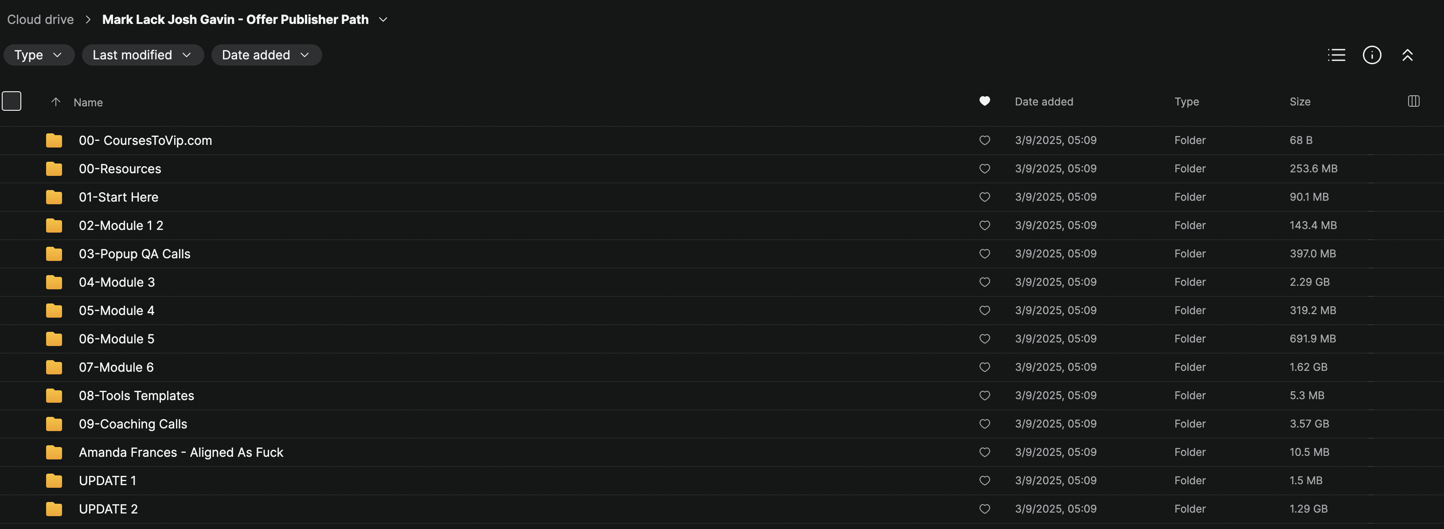Open the column settings icon

tap(1413, 101)
